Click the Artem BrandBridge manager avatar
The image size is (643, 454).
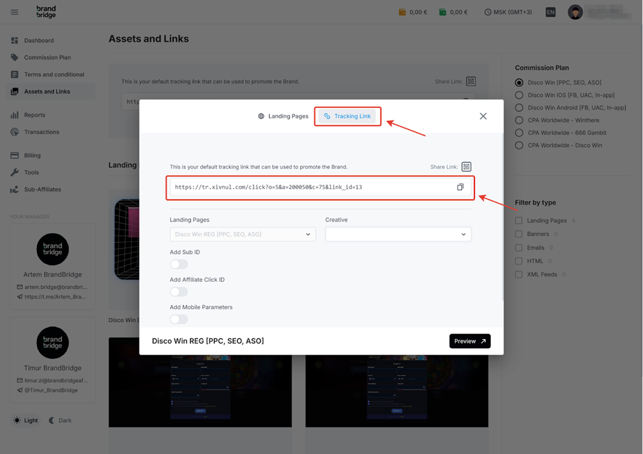point(53,249)
